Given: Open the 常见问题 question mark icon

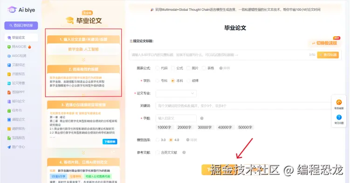Looking at the screenshot, I should click(339, 117).
